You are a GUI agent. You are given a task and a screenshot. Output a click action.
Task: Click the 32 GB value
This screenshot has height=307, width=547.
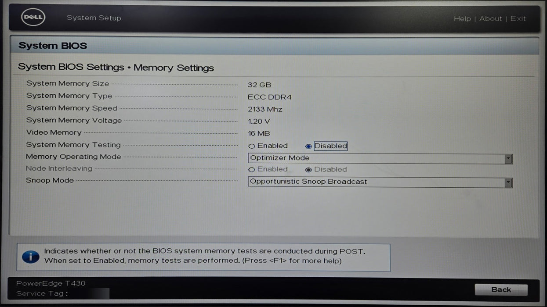[259, 85]
